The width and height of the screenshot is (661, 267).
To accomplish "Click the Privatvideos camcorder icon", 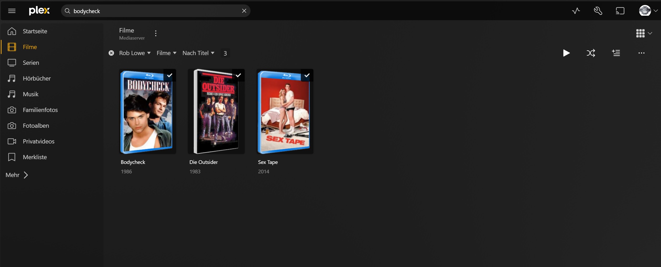I will 12,141.
